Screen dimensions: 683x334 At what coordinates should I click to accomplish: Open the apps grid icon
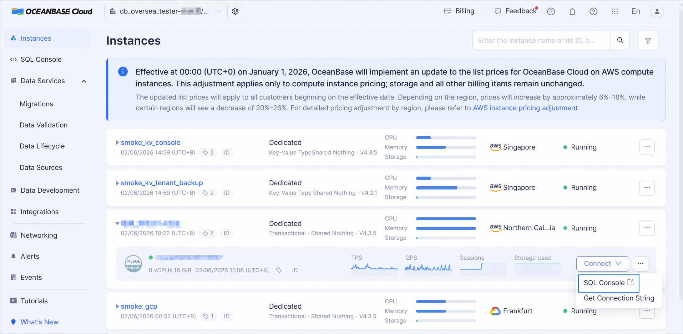tap(614, 11)
